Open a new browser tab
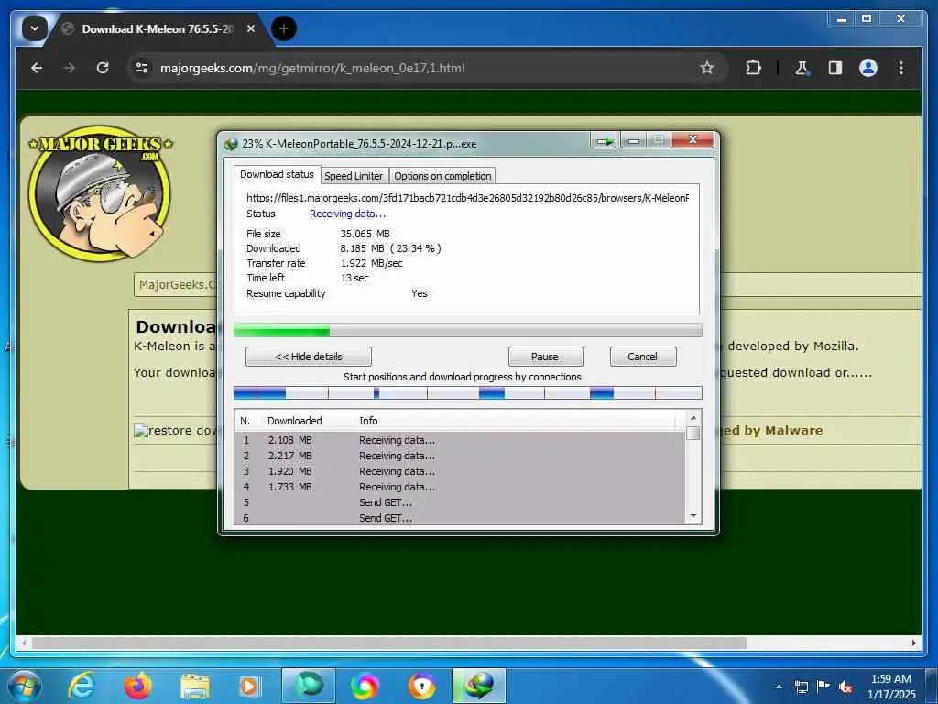 [x=284, y=28]
